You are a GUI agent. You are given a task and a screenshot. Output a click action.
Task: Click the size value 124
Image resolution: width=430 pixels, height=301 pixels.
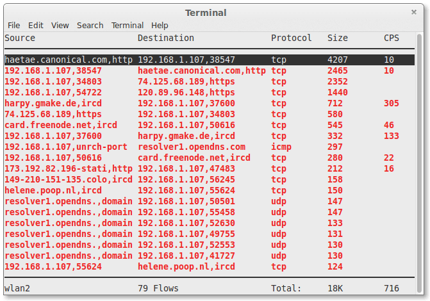pyautogui.click(x=335, y=266)
